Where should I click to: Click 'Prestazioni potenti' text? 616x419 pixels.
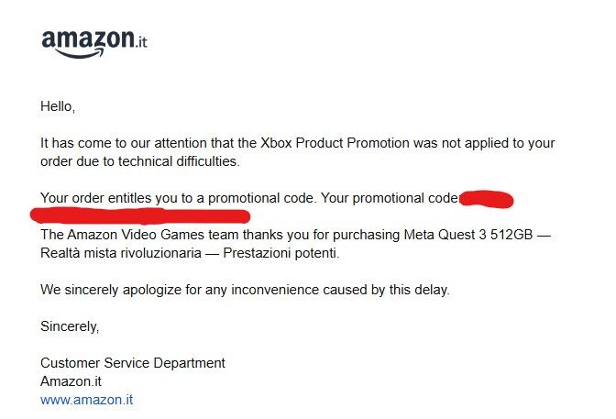281,253
